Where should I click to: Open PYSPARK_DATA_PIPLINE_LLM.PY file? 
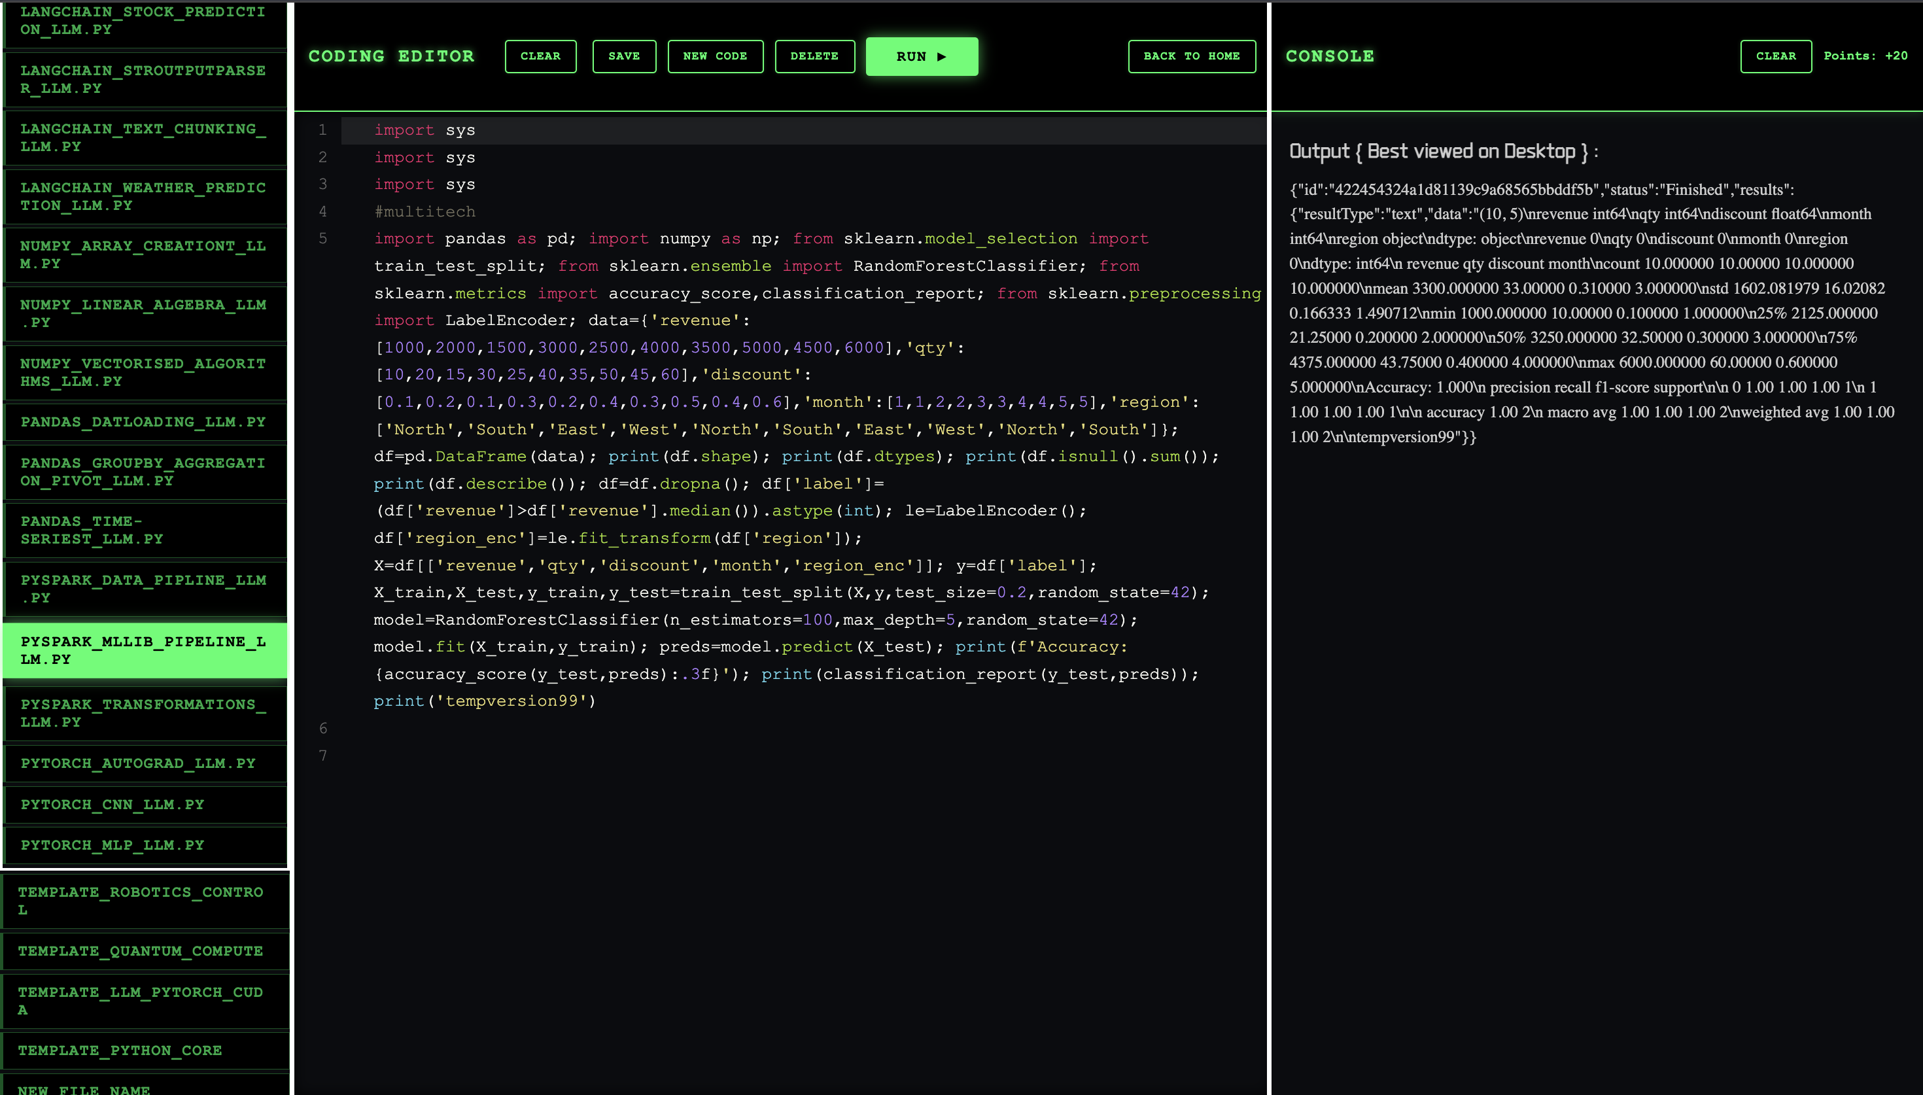tap(145, 589)
